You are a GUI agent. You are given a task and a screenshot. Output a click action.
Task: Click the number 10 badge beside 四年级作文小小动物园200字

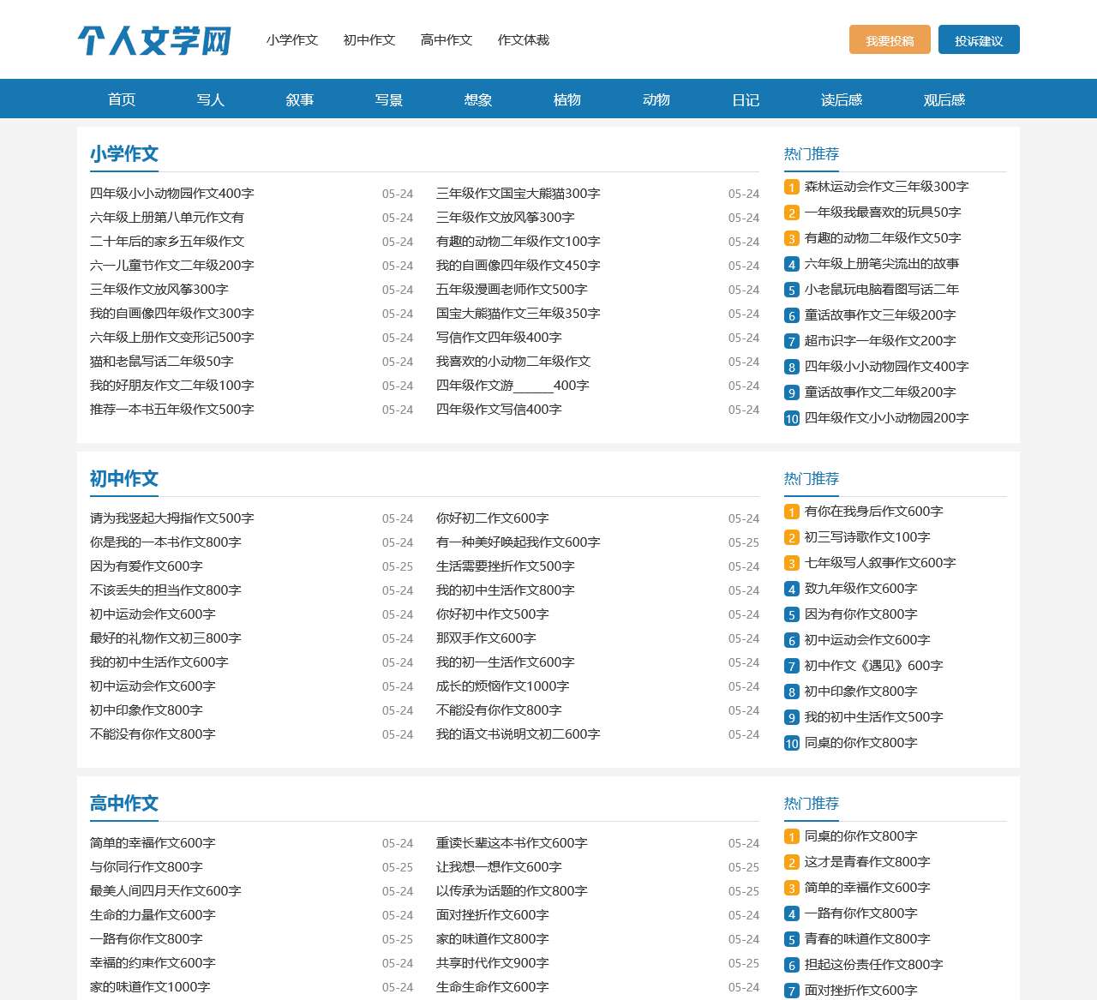tap(790, 418)
